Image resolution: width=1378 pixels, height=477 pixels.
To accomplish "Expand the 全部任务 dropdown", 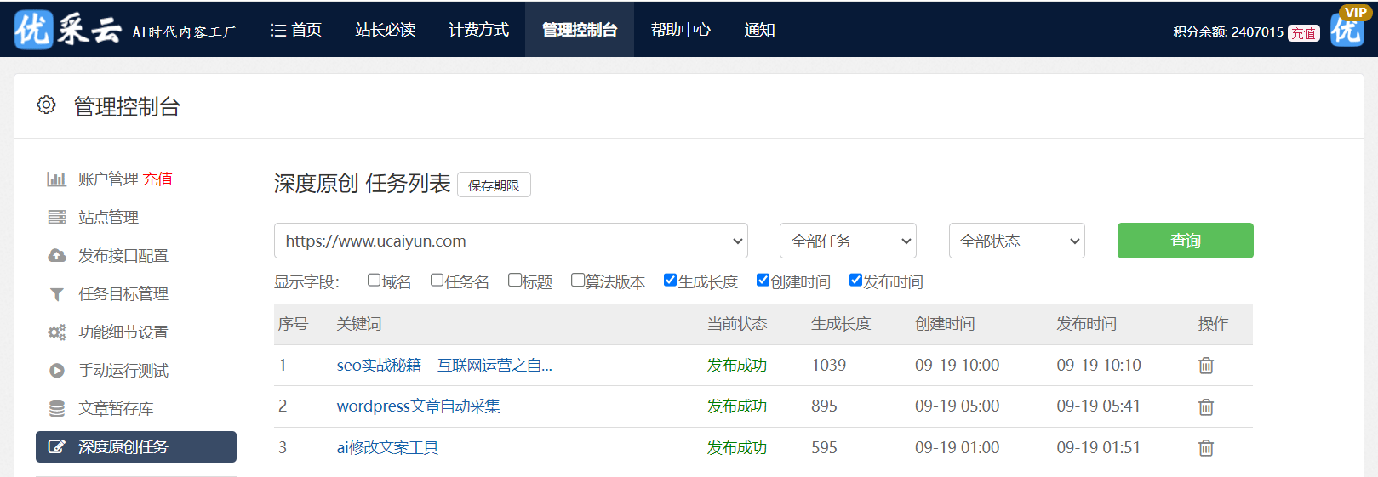I will [848, 241].
